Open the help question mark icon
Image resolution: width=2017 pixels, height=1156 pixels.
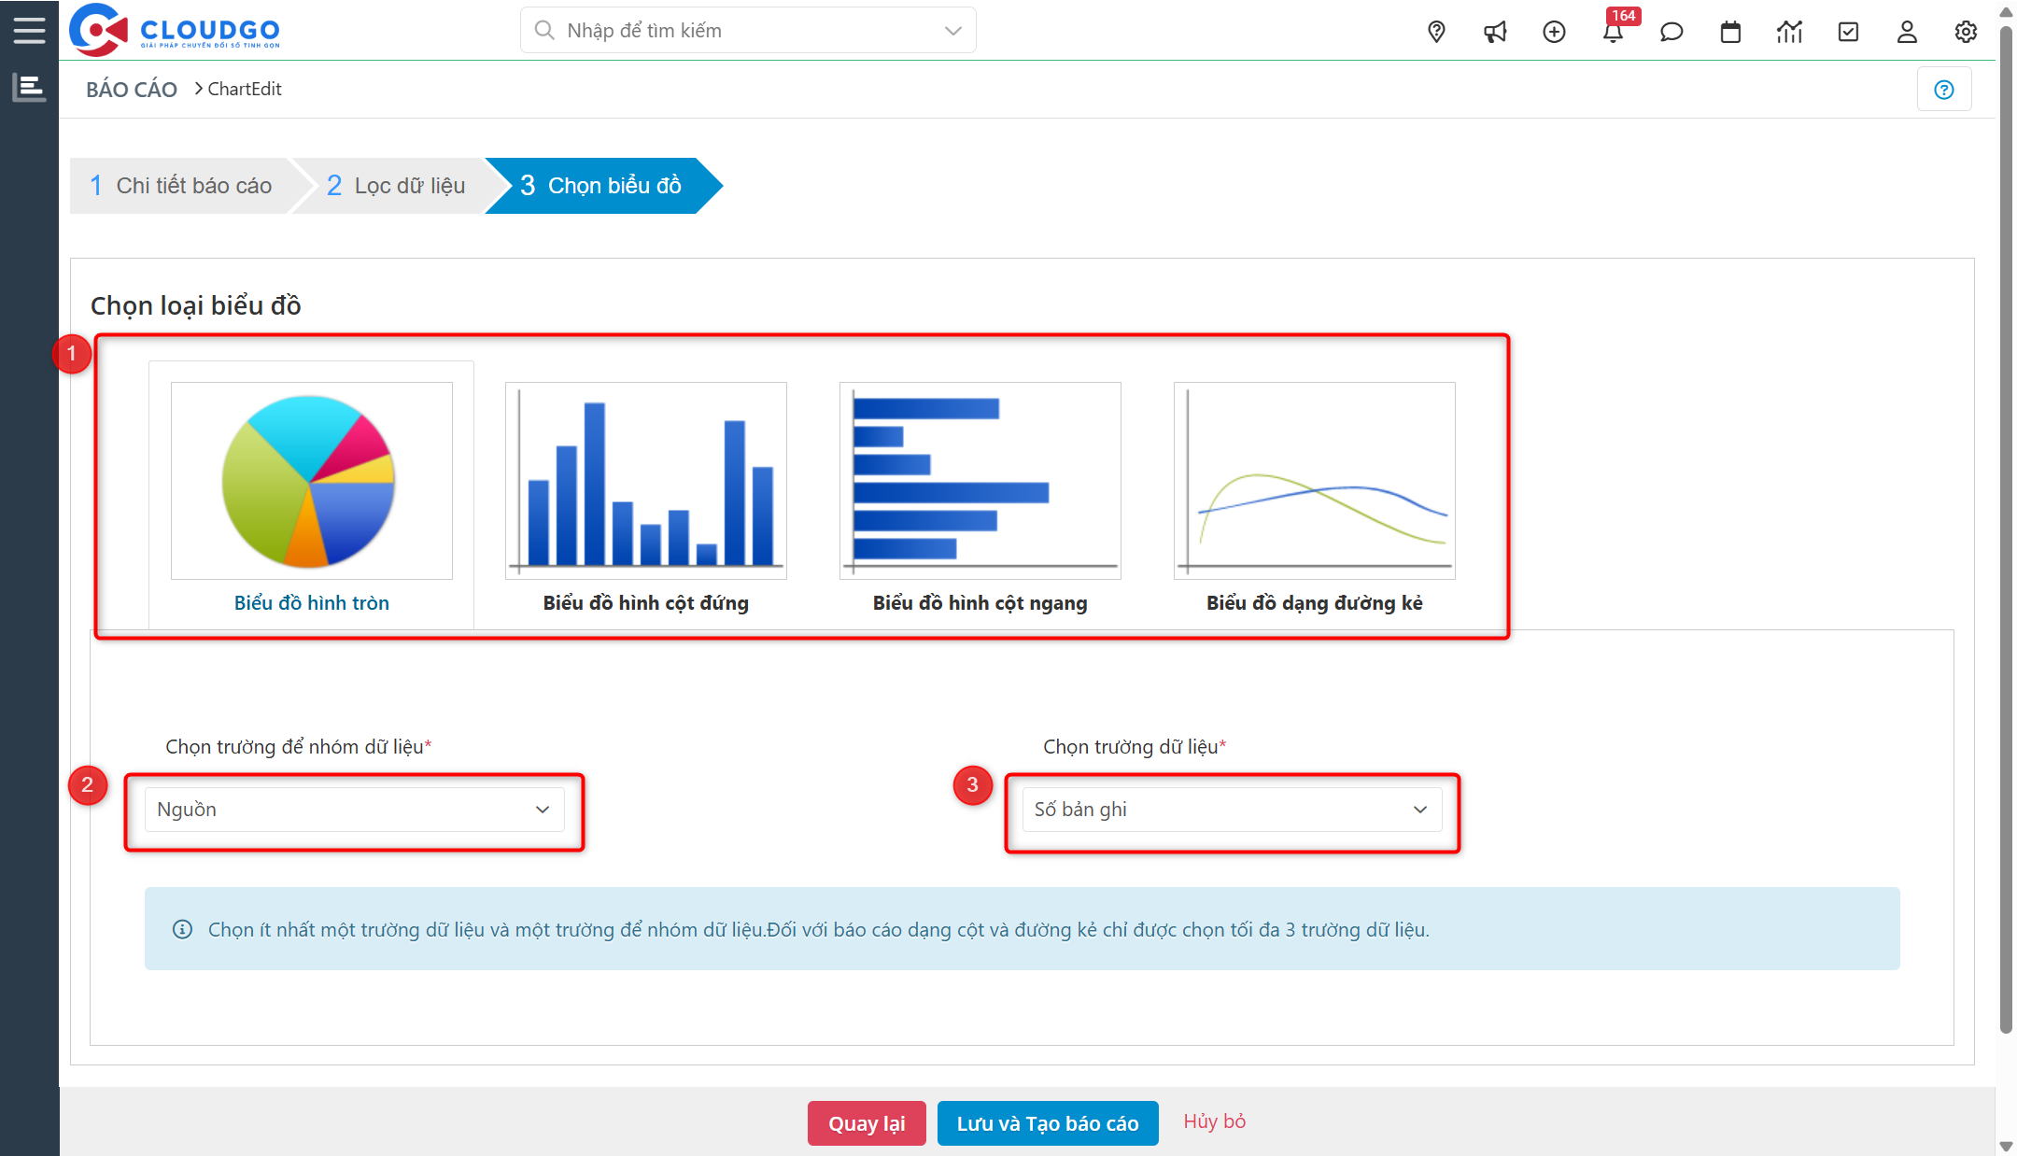[1944, 89]
